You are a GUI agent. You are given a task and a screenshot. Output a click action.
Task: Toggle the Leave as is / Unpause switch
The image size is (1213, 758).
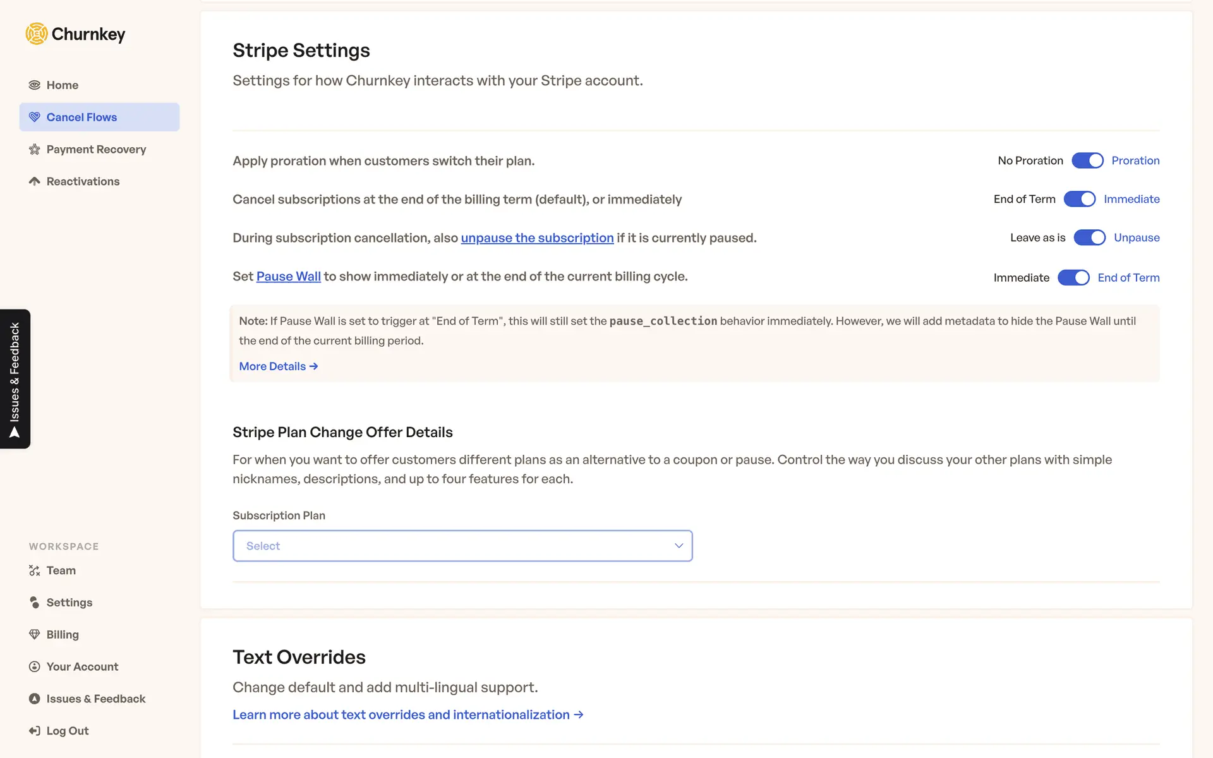point(1089,238)
